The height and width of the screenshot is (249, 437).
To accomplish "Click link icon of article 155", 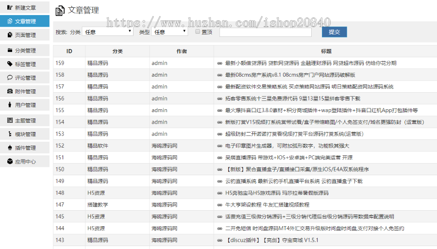I will click(219, 110).
